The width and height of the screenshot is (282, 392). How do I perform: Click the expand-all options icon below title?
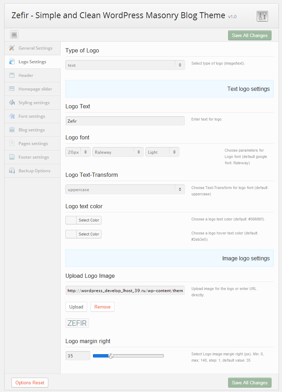click(x=14, y=35)
